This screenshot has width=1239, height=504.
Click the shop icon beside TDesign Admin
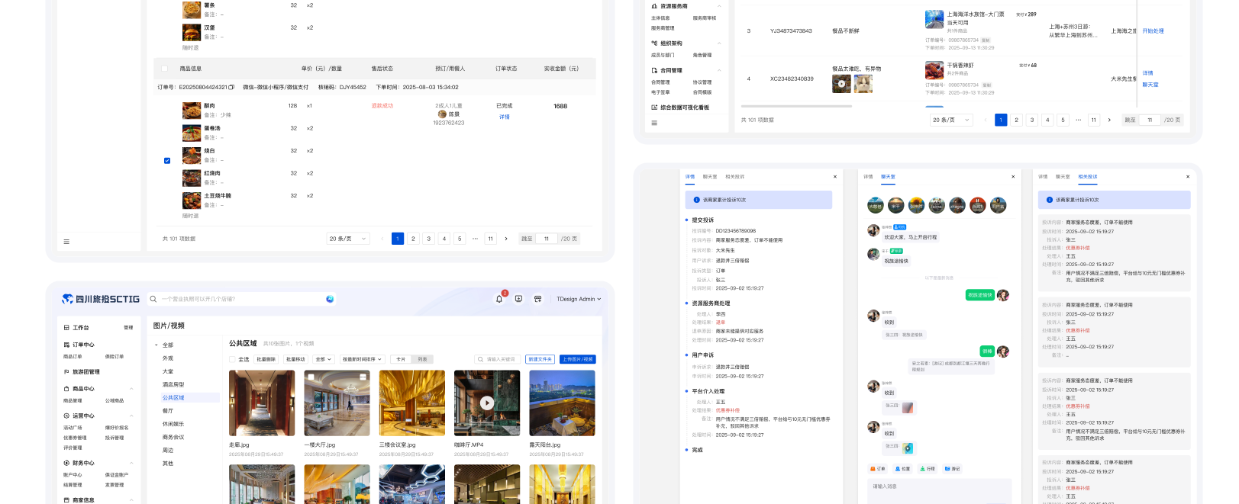coord(537,299)
